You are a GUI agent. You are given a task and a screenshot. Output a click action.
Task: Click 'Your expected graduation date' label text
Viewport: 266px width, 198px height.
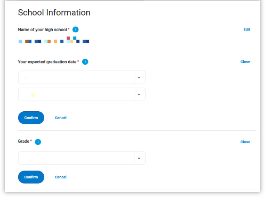click(47, 62)
